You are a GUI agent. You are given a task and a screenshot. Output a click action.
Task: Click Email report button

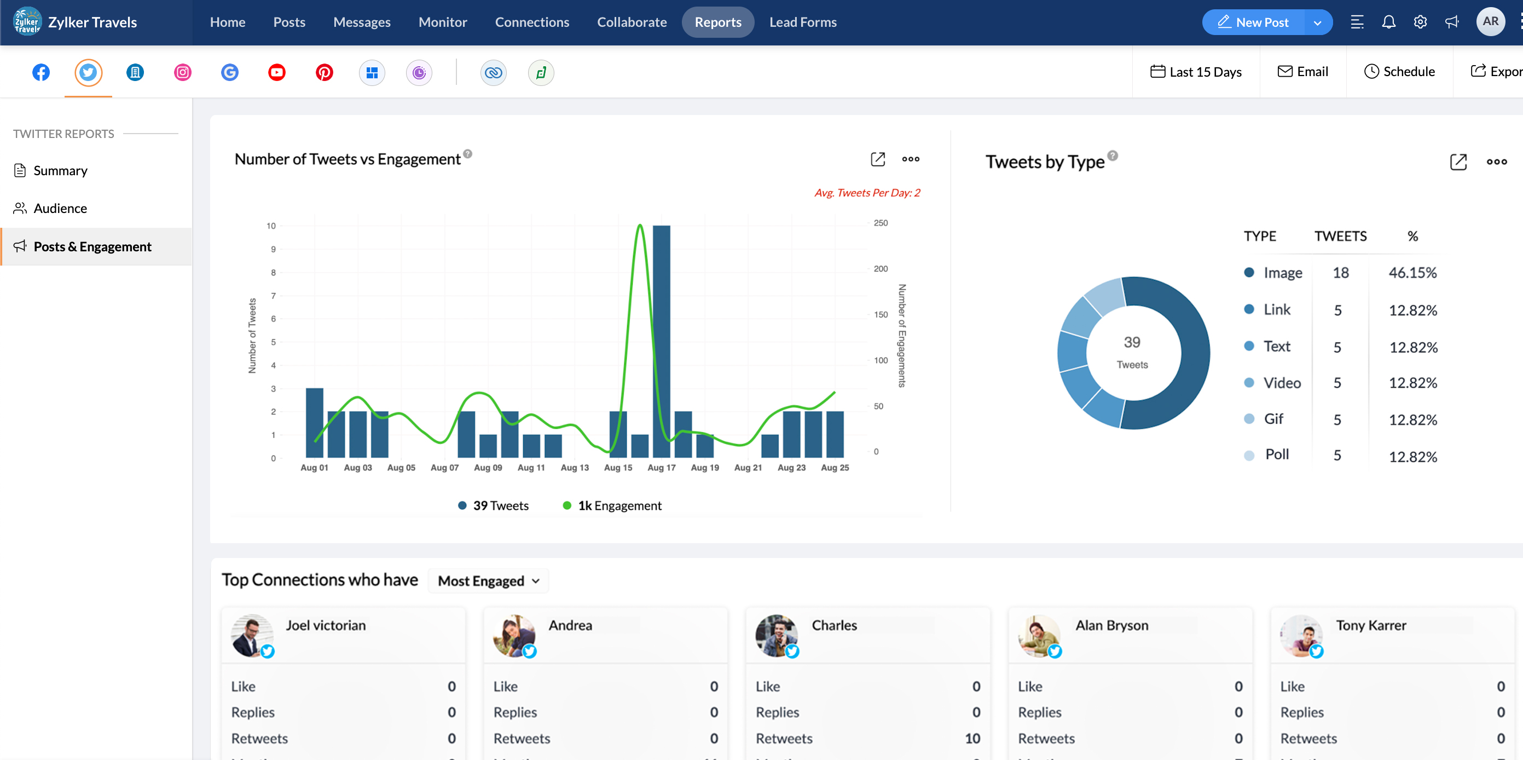pyautogui.click(x=1302, y=72)
